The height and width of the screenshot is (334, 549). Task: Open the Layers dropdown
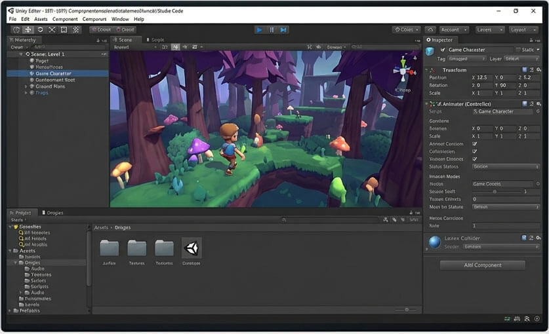coord(489,29)
